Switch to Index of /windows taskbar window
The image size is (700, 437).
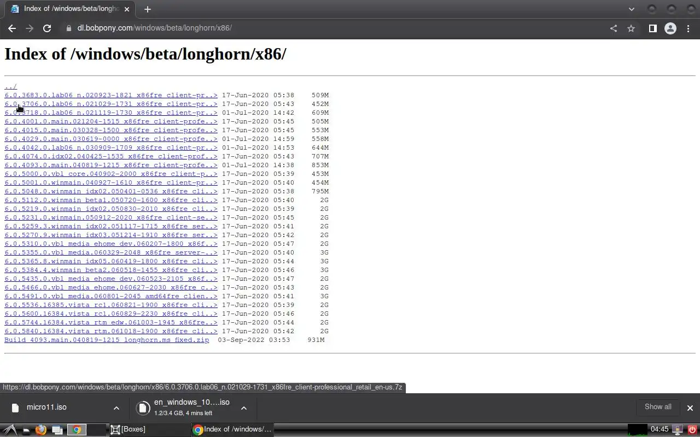(232, 429)
